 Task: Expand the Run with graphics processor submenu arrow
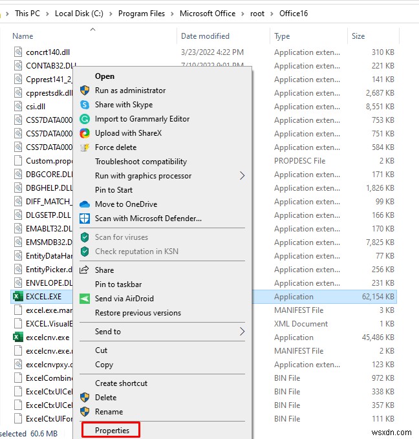pyautogui.click(x=242, y=176)
